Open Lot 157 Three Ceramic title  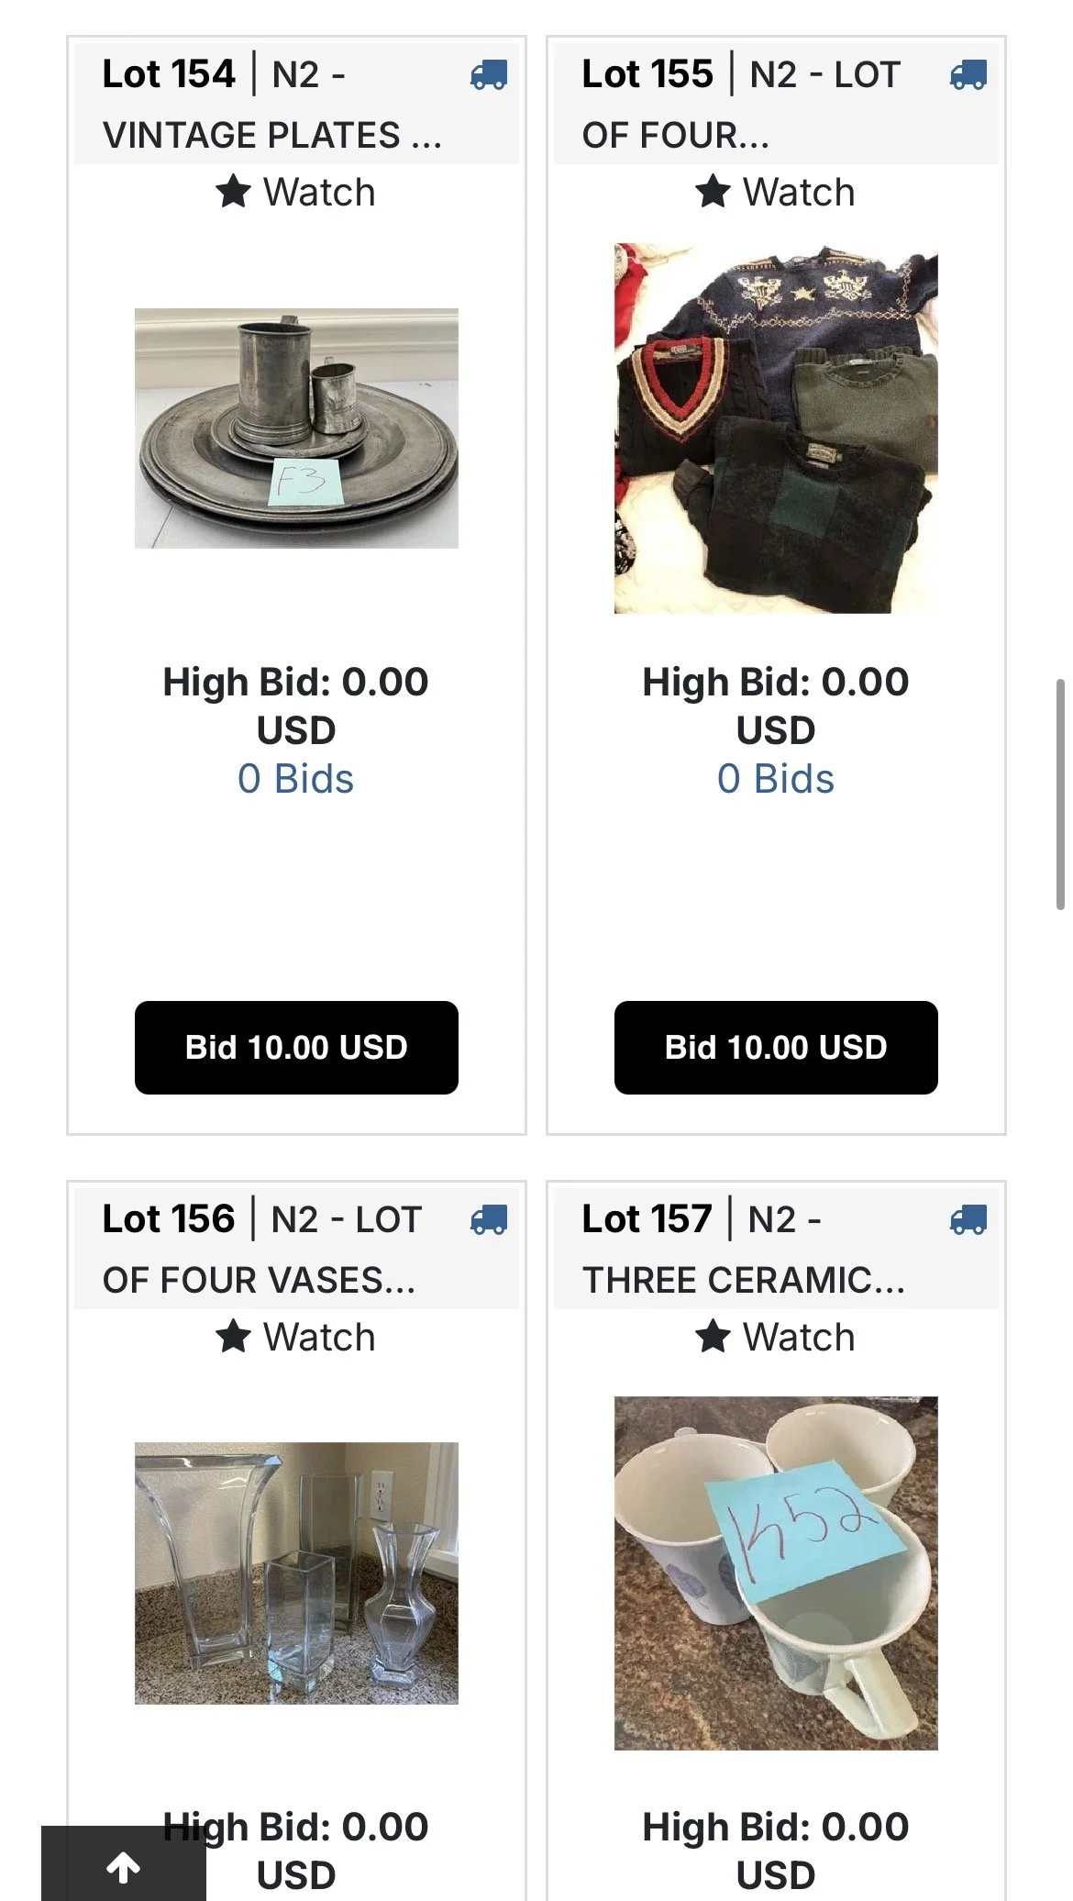pyautogui.click(x=744, y=1250)
